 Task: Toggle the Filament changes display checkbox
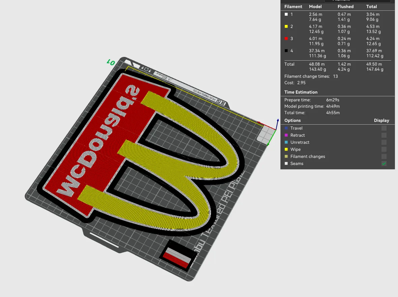click(x=384, y=157)
